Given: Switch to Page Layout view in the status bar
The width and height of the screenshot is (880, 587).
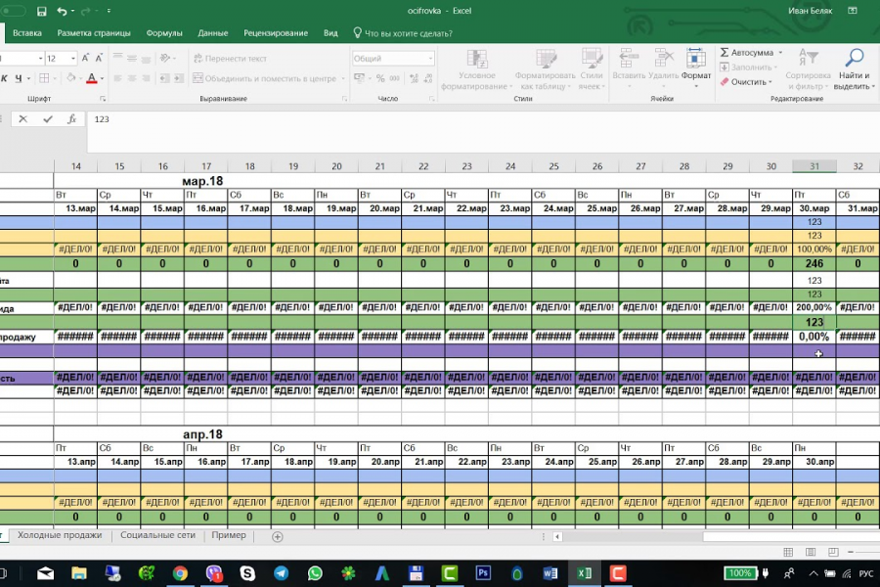Looking at the screenshot, I should [x=811, y=552].
